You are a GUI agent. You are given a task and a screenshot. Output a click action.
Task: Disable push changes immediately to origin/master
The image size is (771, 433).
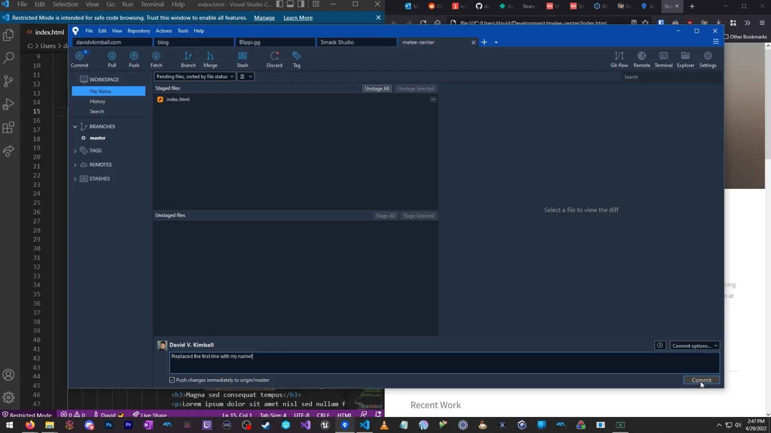click(x=172, y=380)
